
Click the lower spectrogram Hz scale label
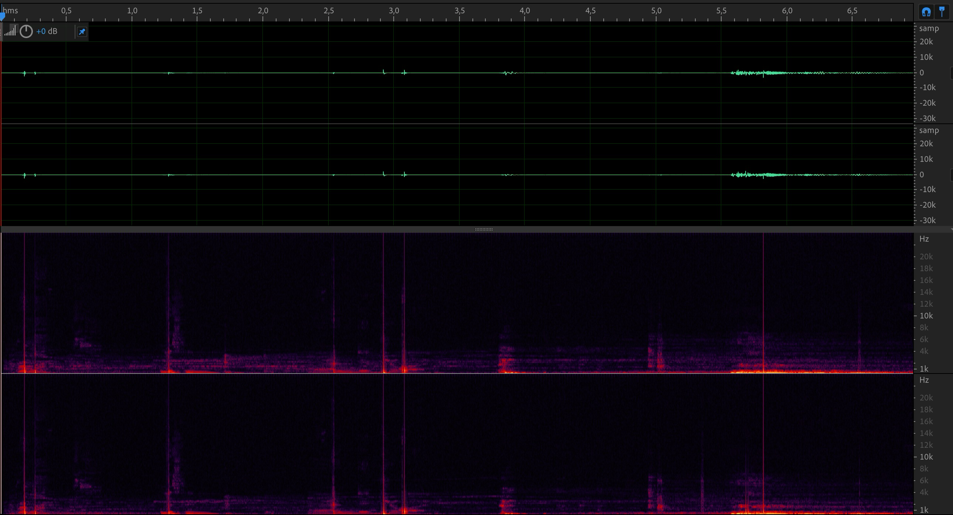coord(924,380)
